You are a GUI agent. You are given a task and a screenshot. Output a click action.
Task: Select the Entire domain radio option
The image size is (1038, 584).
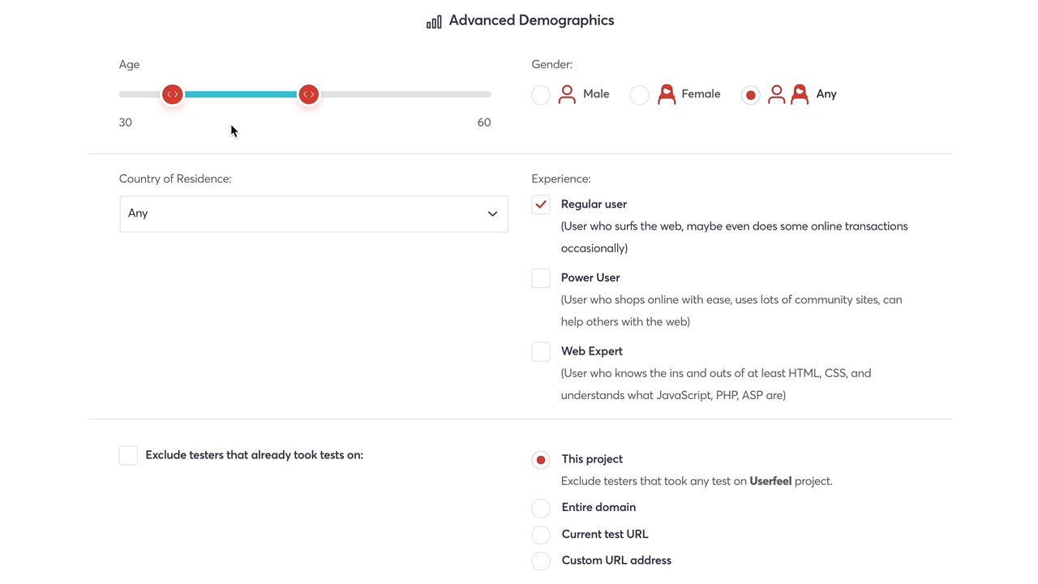click(541, 508)
